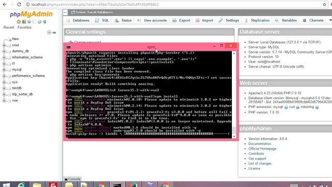332x187 pixels.
Task: Click Server: Local Databases breadcrumb
Action: click(94, 12)
